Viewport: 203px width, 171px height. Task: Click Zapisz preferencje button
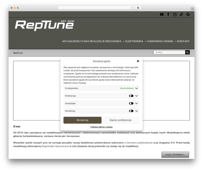(x=121, y=120)
